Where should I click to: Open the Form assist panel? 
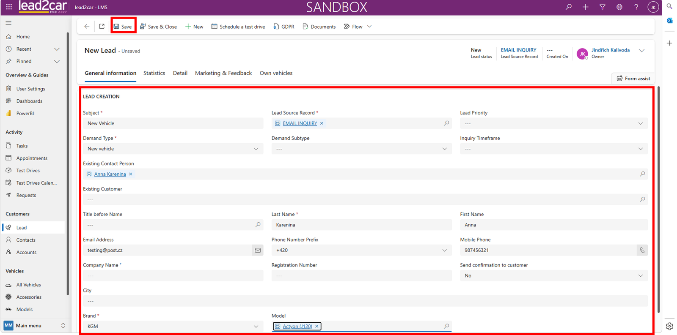tap(633, 79)
